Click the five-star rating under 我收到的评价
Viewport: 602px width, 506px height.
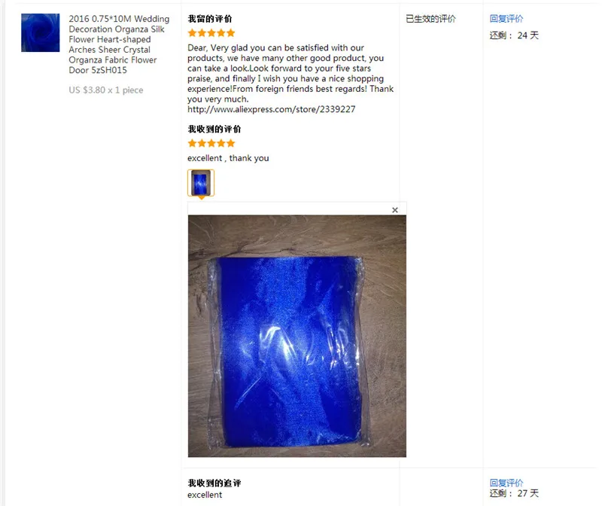(x=211, y=143)
